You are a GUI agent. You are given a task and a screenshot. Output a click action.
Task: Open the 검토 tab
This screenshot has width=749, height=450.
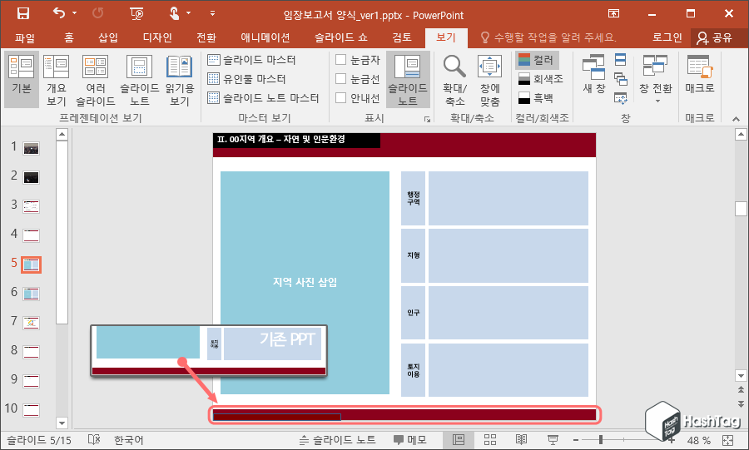point(402,37)
